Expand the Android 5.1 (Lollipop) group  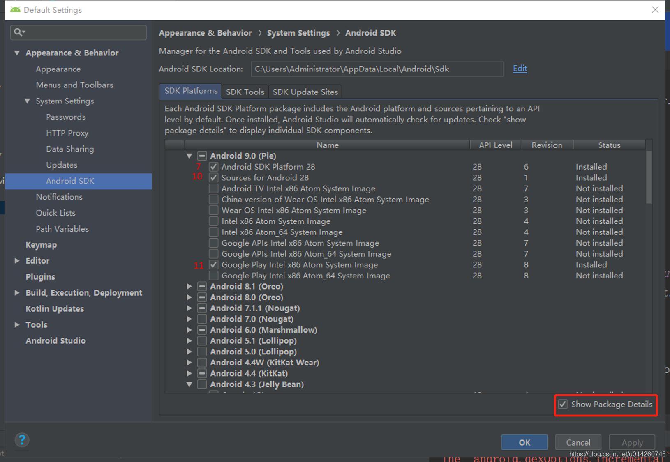[189, 341]
